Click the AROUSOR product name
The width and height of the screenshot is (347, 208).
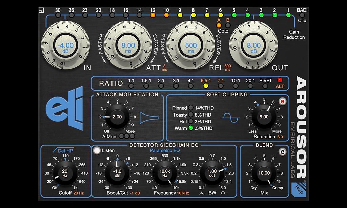[301, 127]
